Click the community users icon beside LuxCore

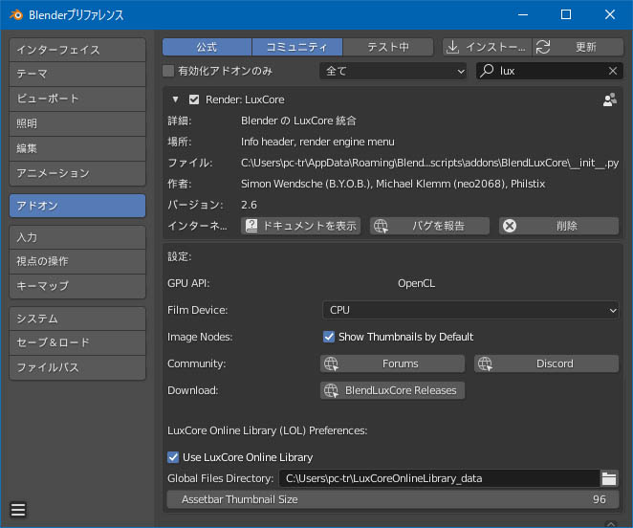(x=610, y=99)
